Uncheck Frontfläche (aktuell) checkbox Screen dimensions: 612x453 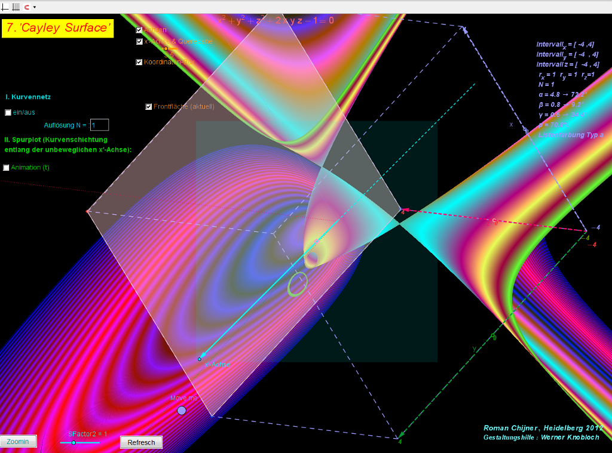(149, 107)
